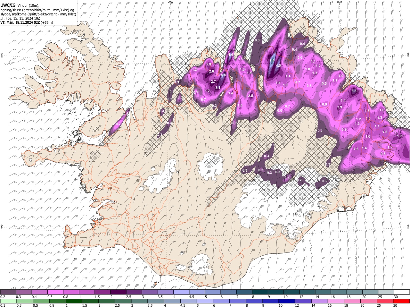This screenshot has width=410, height=308.
Task: Click the 'rigning/skúrir' legend description line
Action: [37, 10]
